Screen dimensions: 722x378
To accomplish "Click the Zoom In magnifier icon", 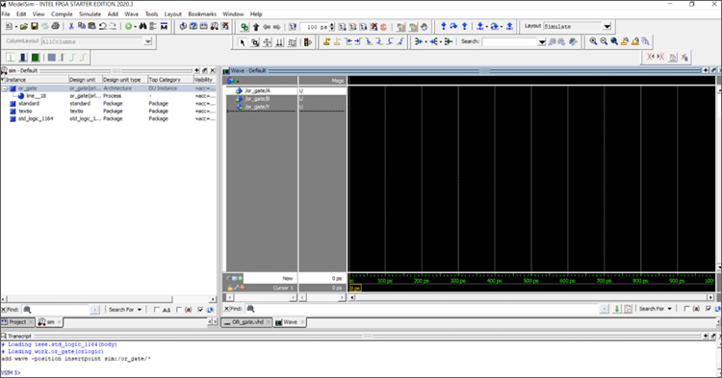I will click(593, 41).
